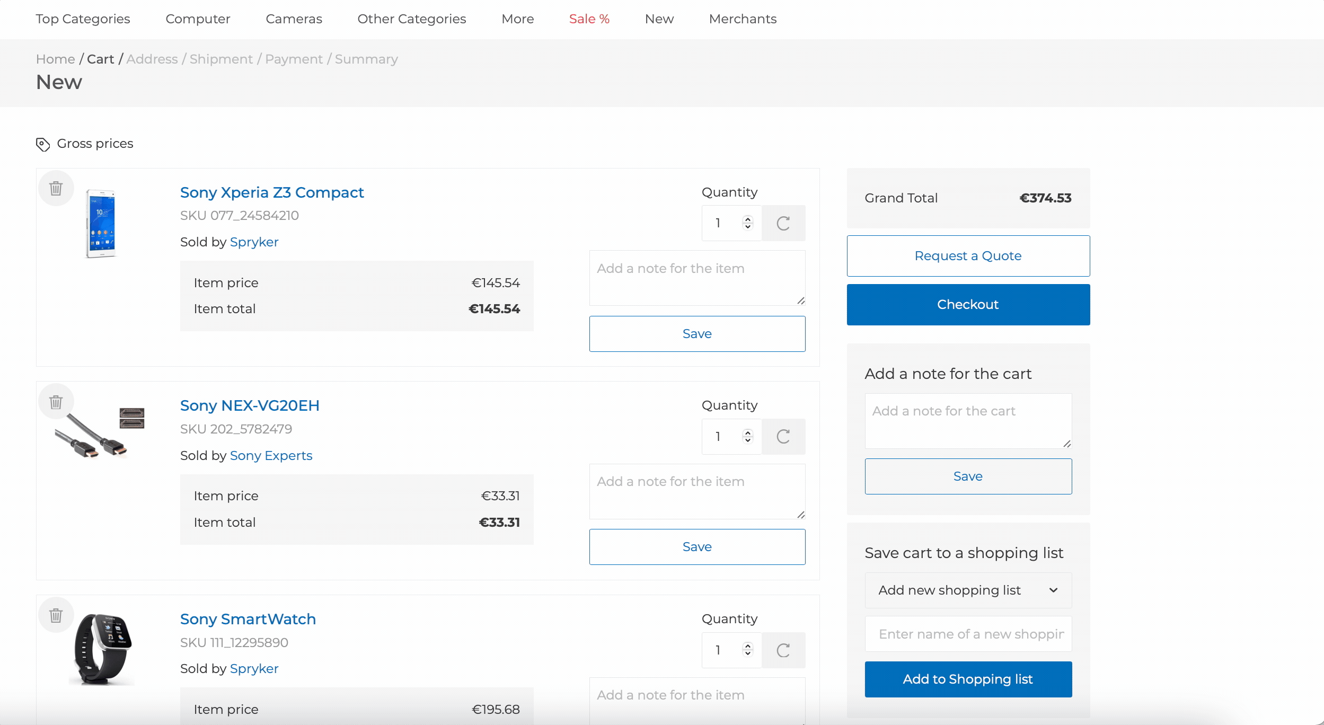The width and height of the screenshot is (1324, 725).
Task: Open the Sony SmartWatch product link
Action: (x=248, y=619)
